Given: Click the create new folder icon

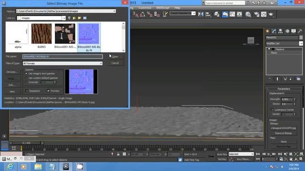Looking at the screenshot, I should pos(80,18).
